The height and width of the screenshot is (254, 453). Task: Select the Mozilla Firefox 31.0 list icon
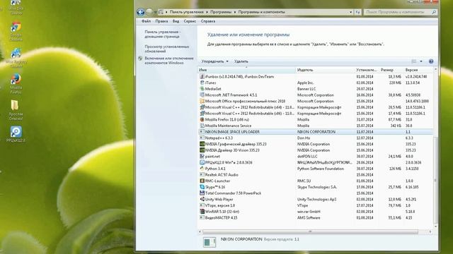(x=202, y=119)
